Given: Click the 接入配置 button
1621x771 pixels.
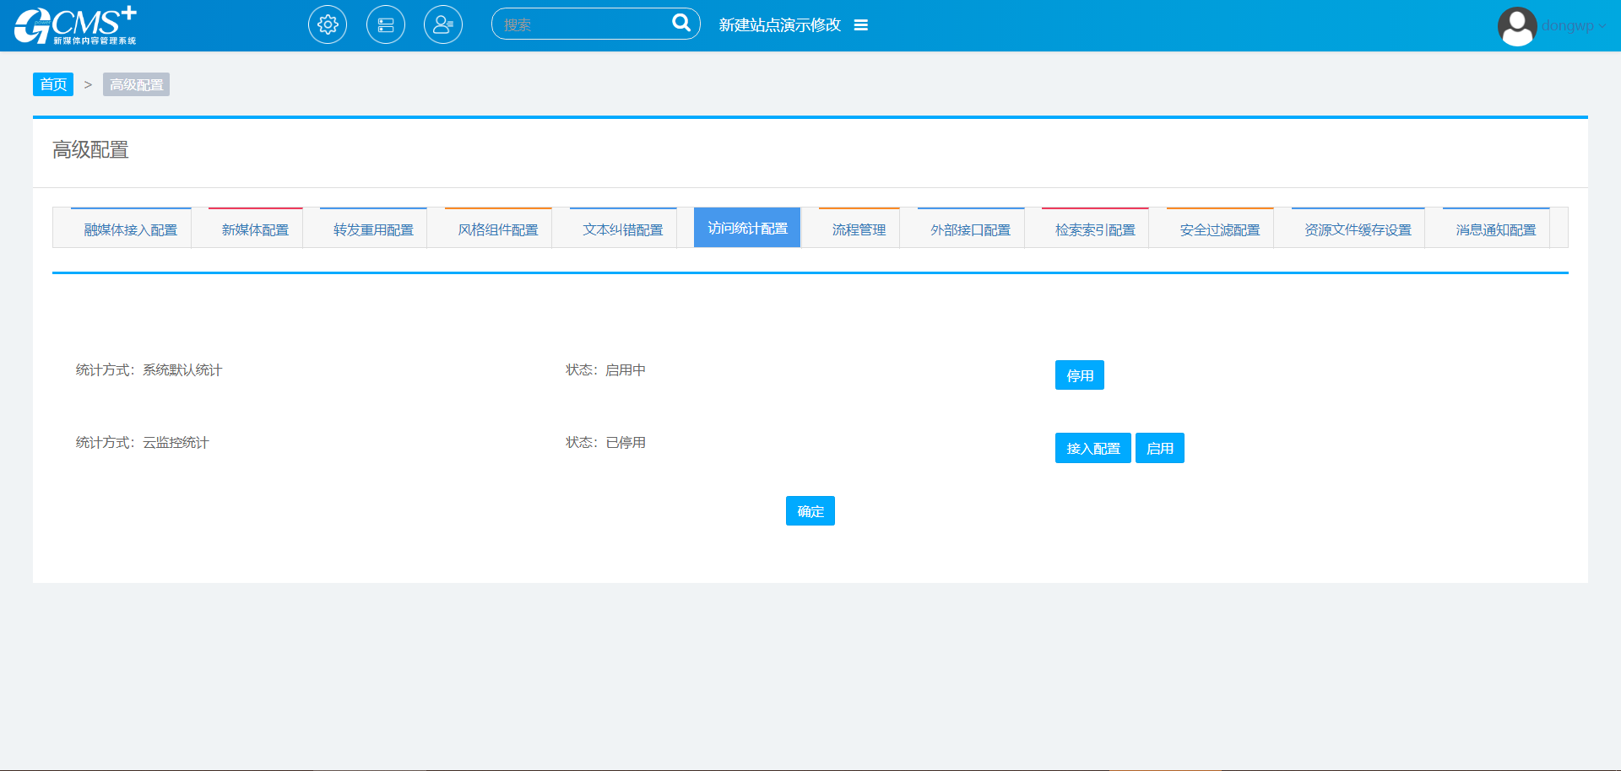Looking at the screenshot, I should 1092,448.
